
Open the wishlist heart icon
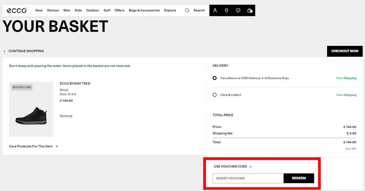[238, 10]
